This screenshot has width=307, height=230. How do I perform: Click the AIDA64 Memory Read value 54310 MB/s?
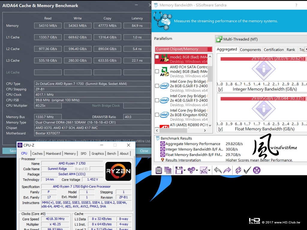coord(48,26)
